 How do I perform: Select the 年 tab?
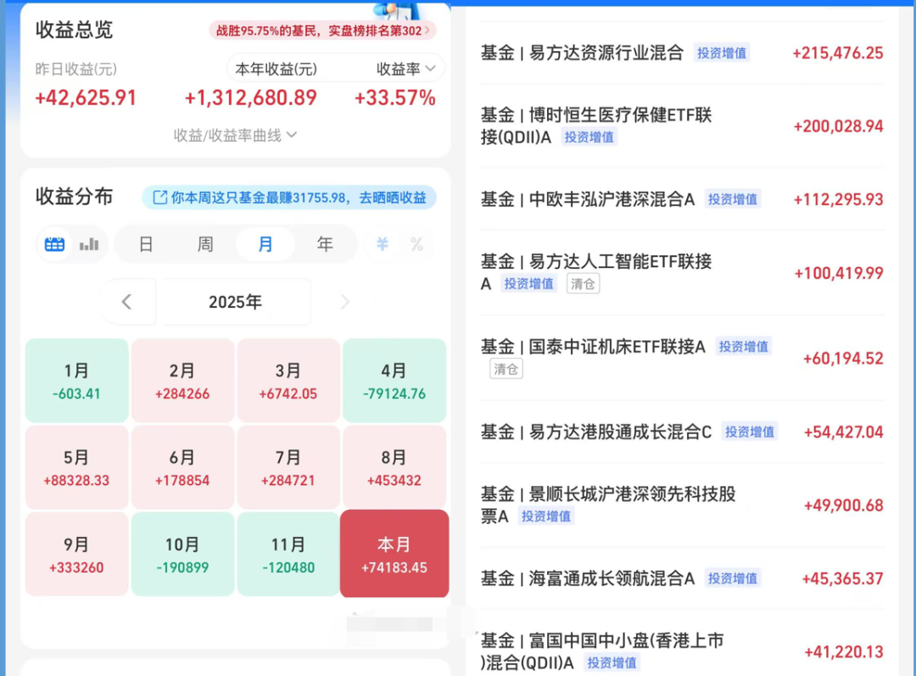pyautogui.click(x=325, y=243)
